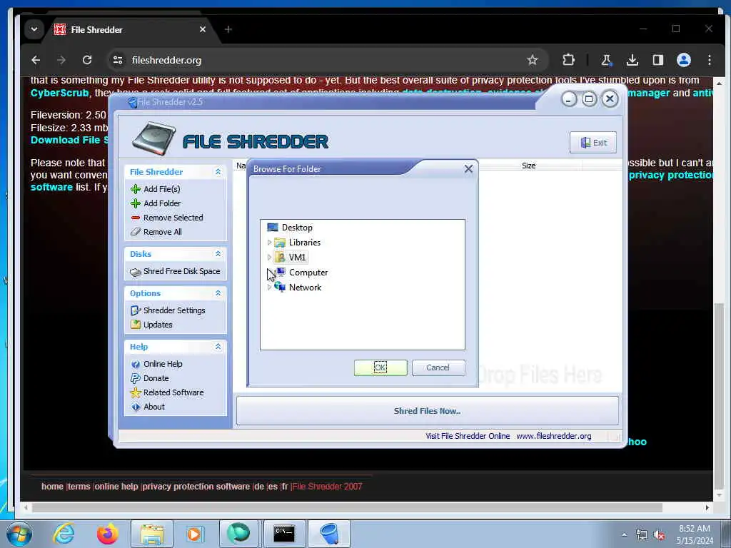Viewport: 731px width, 548px height.
Task: Show hidden system tray icons
Action: (x=624, y=534)
